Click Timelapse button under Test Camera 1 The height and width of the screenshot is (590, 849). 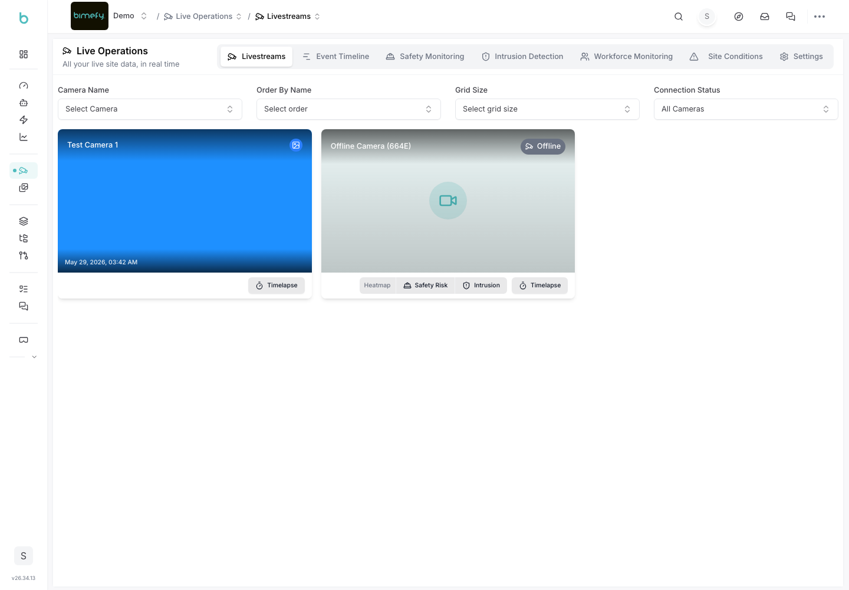(277, 286)
